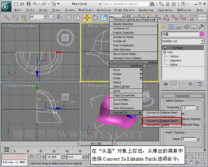Click the 64 / 100 time slider
The image size is (208, 167).
[96, 143]
